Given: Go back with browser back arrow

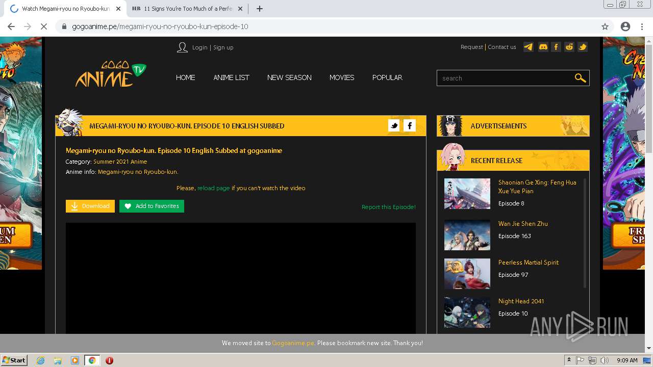Looking at the screenshot, I should point(11,27).
